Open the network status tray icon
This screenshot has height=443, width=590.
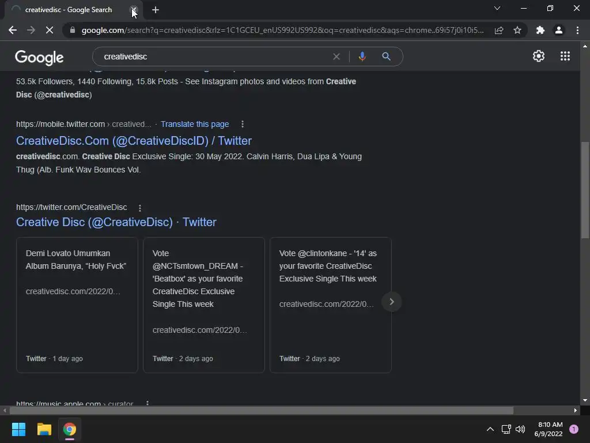point(506,429)
